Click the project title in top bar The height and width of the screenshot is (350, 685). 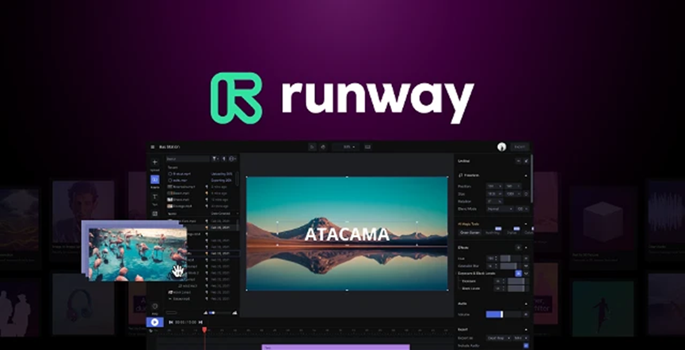(x=169, y=147)
